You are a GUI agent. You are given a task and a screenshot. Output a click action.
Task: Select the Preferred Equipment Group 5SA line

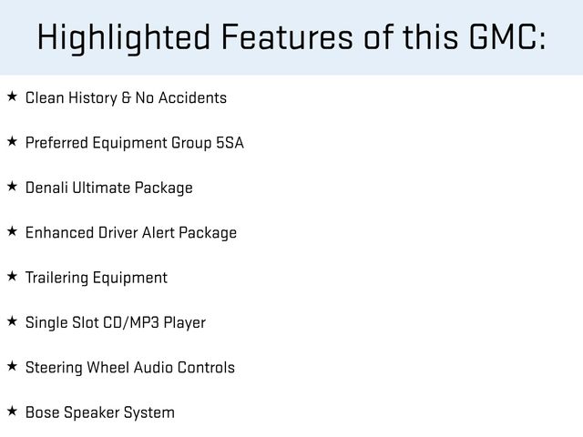pos(134,143)
